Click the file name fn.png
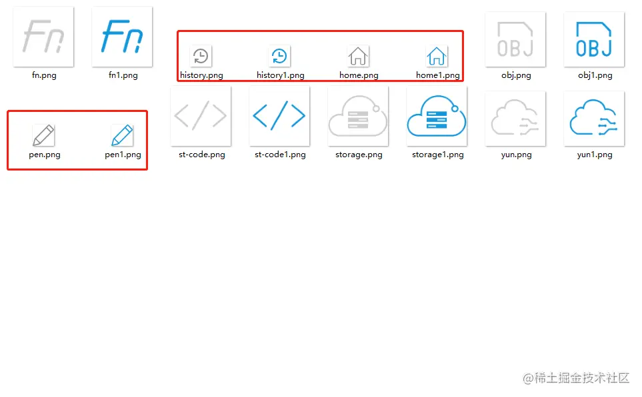 point(44,75)
